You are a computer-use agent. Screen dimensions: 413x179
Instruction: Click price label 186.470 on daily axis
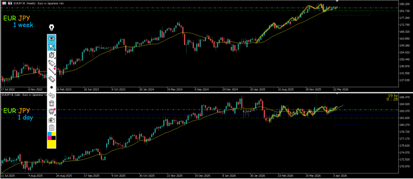coord(405,97)
